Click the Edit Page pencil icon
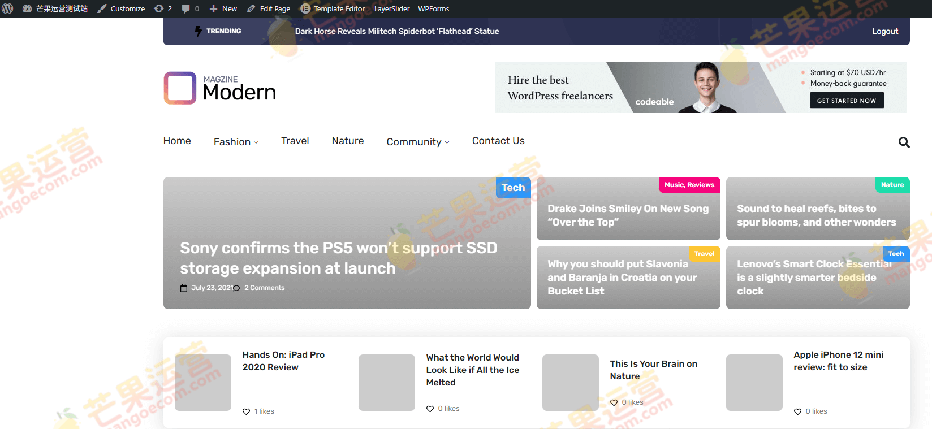This screenshot has width=932, height=429. tap(251, 8)
